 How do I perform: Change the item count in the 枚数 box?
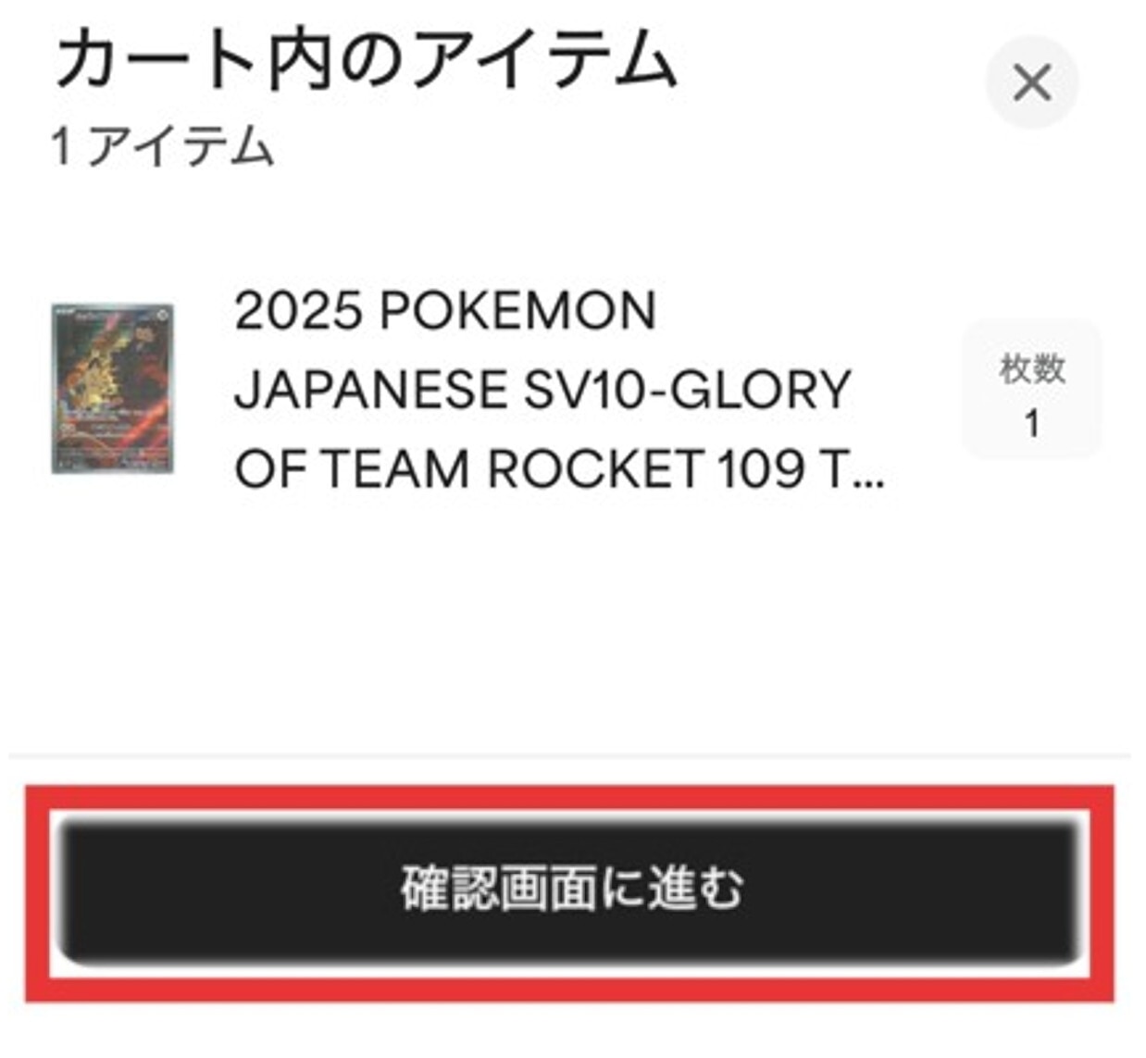[x=1031, y=389]
